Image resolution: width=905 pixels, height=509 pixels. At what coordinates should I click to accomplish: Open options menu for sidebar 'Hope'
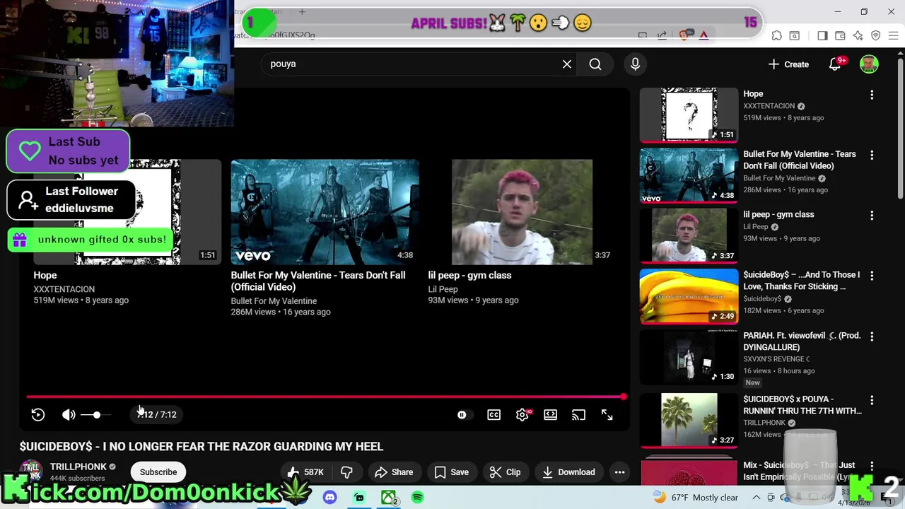(x=872, y=95)
